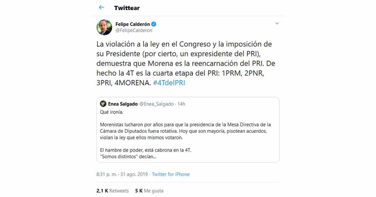Click the 14h timestamp on the quoted tweet
Viewport: 376px width, 197px height.
coord(180,104)
